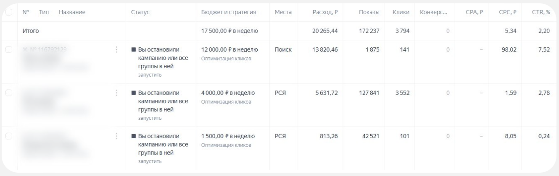
Task: Click the stopped-status square icon of the 42 521 shows campaign
Action: coord(134,137)
